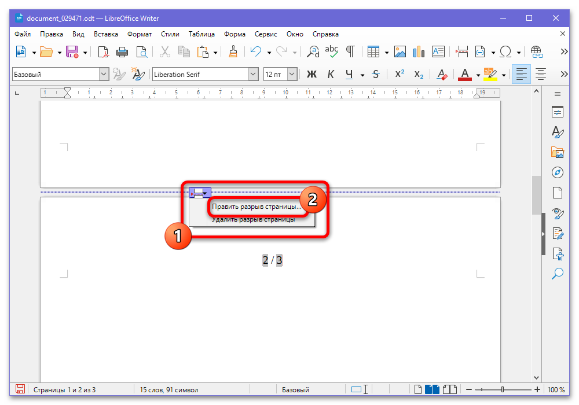Insert a hyperlink using the globe icon
579x405 pixels.
(x=537, y=52)
